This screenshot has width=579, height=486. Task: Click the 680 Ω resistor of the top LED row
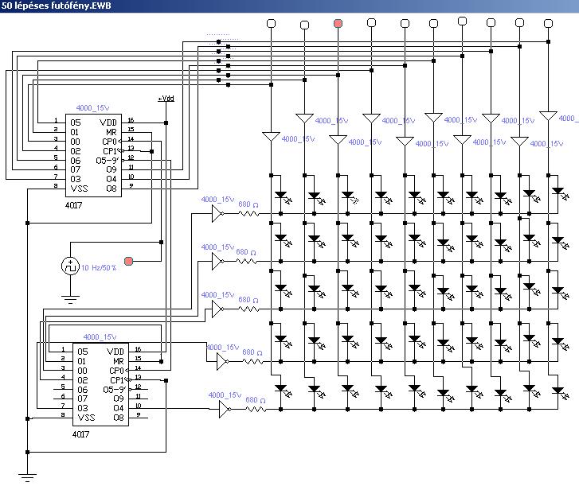248,213
